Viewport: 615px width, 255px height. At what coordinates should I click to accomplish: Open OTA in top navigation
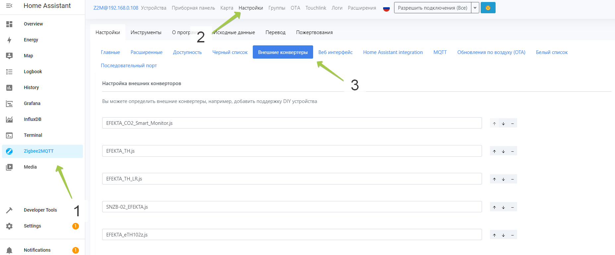click(295, 8)
